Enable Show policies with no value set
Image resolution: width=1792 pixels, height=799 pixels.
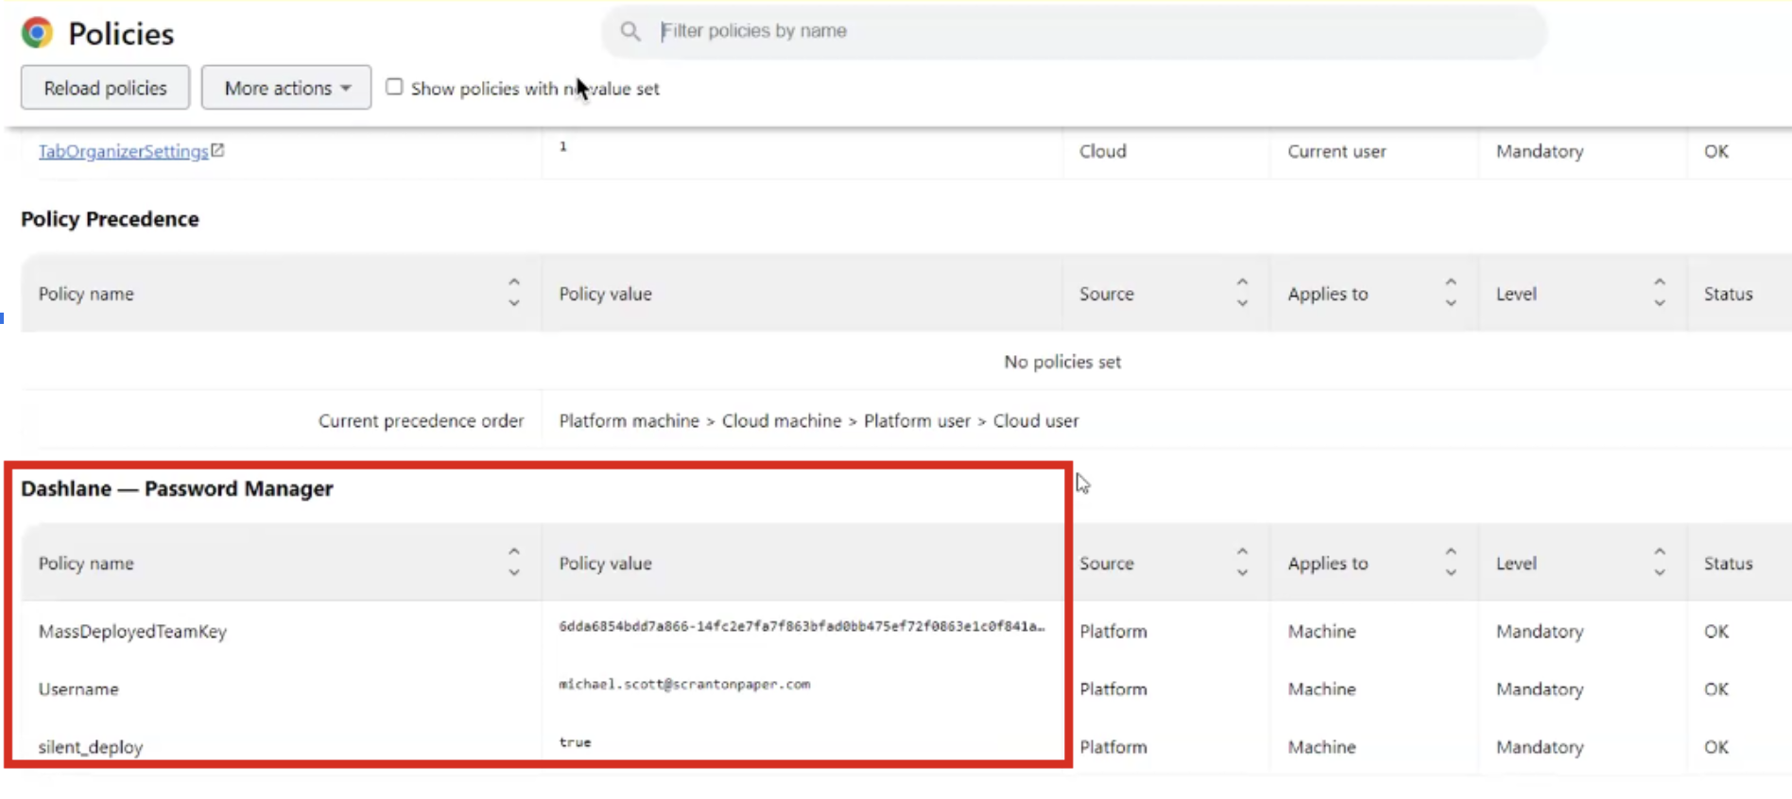[x=394, y=87]
